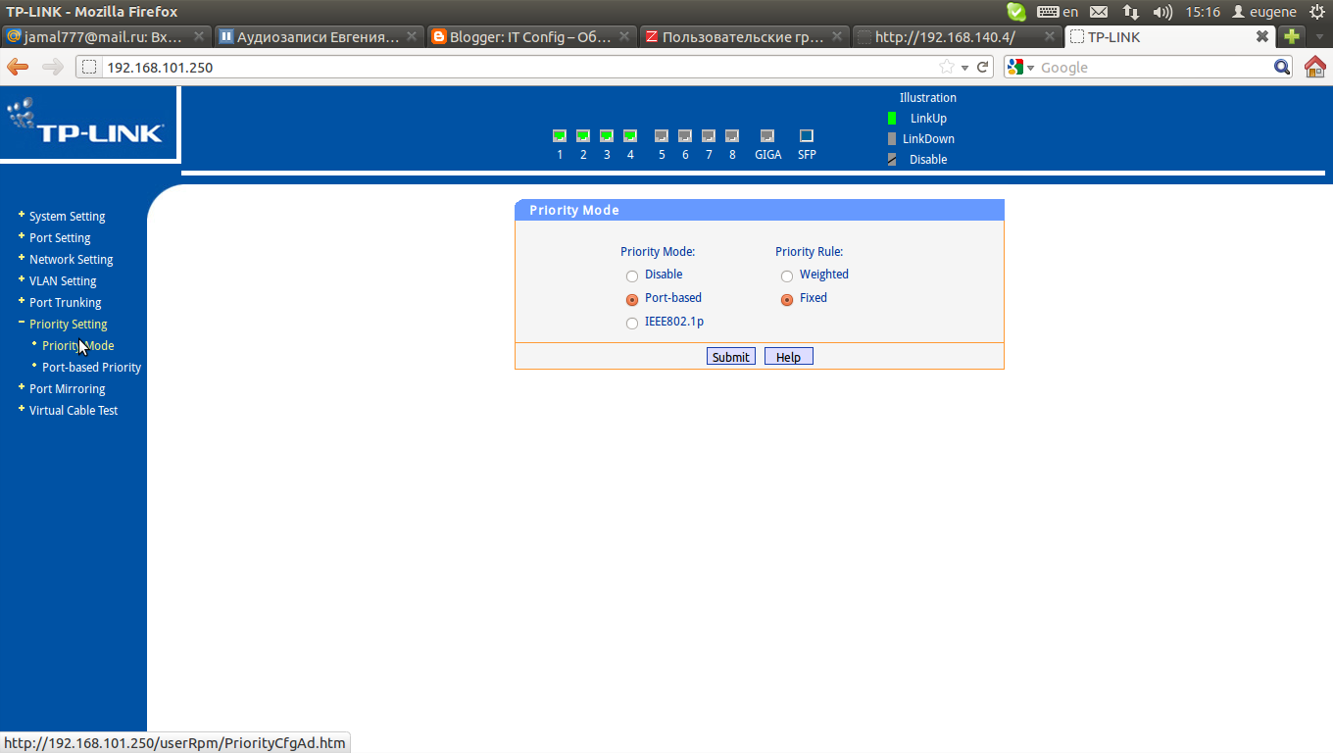Click the gray LinkDown legend swatch
1333x753 pixels.
[892, 138]
